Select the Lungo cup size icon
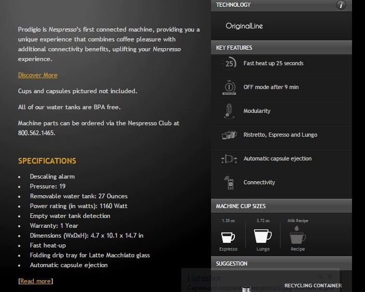The image size is (365, 292). point(262,236)
